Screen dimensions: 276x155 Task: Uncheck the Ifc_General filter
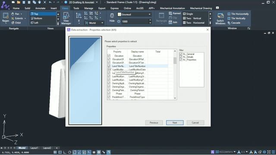[x=181, y=54]
